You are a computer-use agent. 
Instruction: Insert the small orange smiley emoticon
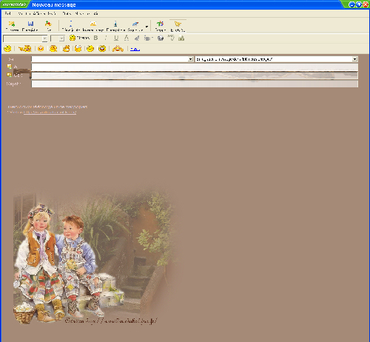[x=41, y=48]
